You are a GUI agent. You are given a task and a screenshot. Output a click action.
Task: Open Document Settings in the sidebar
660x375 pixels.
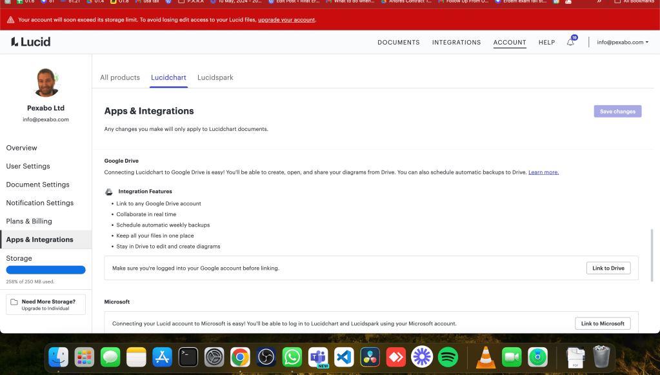37,185
